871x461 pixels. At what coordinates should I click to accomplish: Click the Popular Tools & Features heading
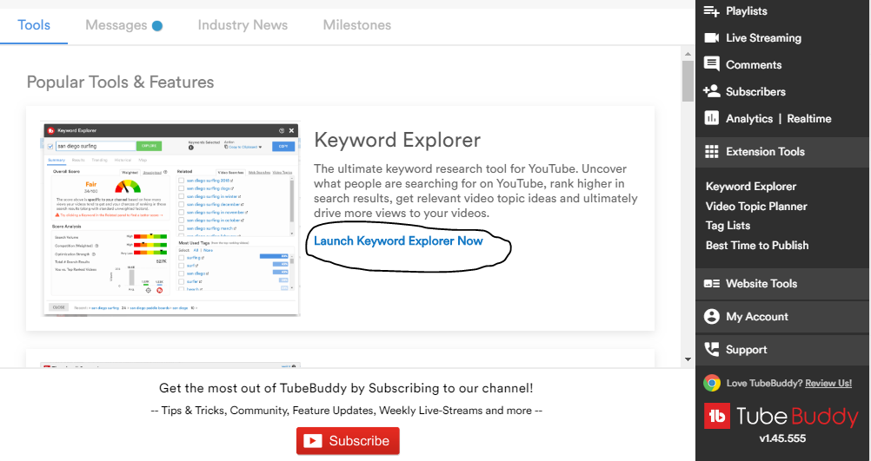(121, 82)
